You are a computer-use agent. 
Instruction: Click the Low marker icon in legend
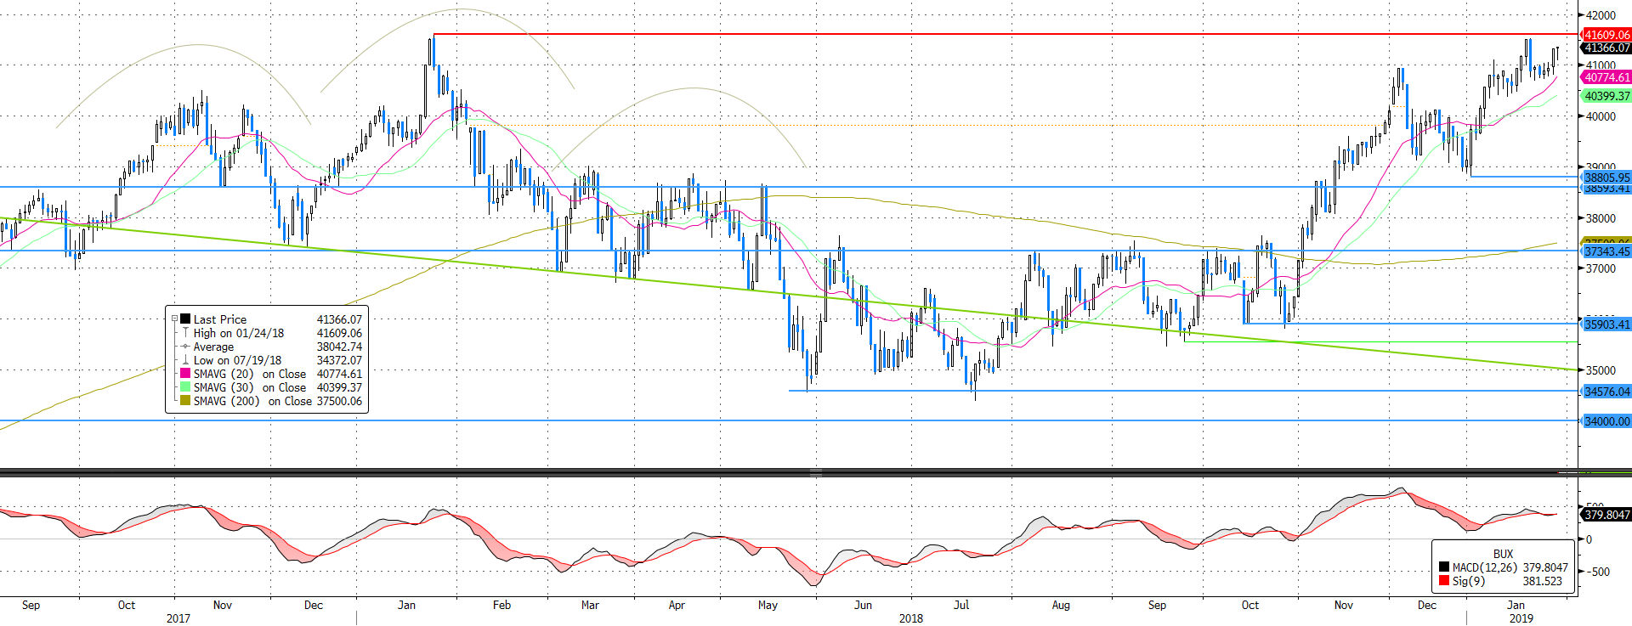click(185, 360)
